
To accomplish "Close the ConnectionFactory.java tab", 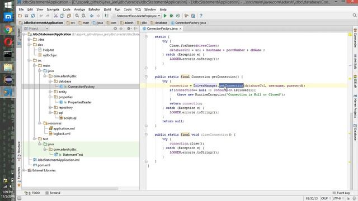I will point(180,28).
